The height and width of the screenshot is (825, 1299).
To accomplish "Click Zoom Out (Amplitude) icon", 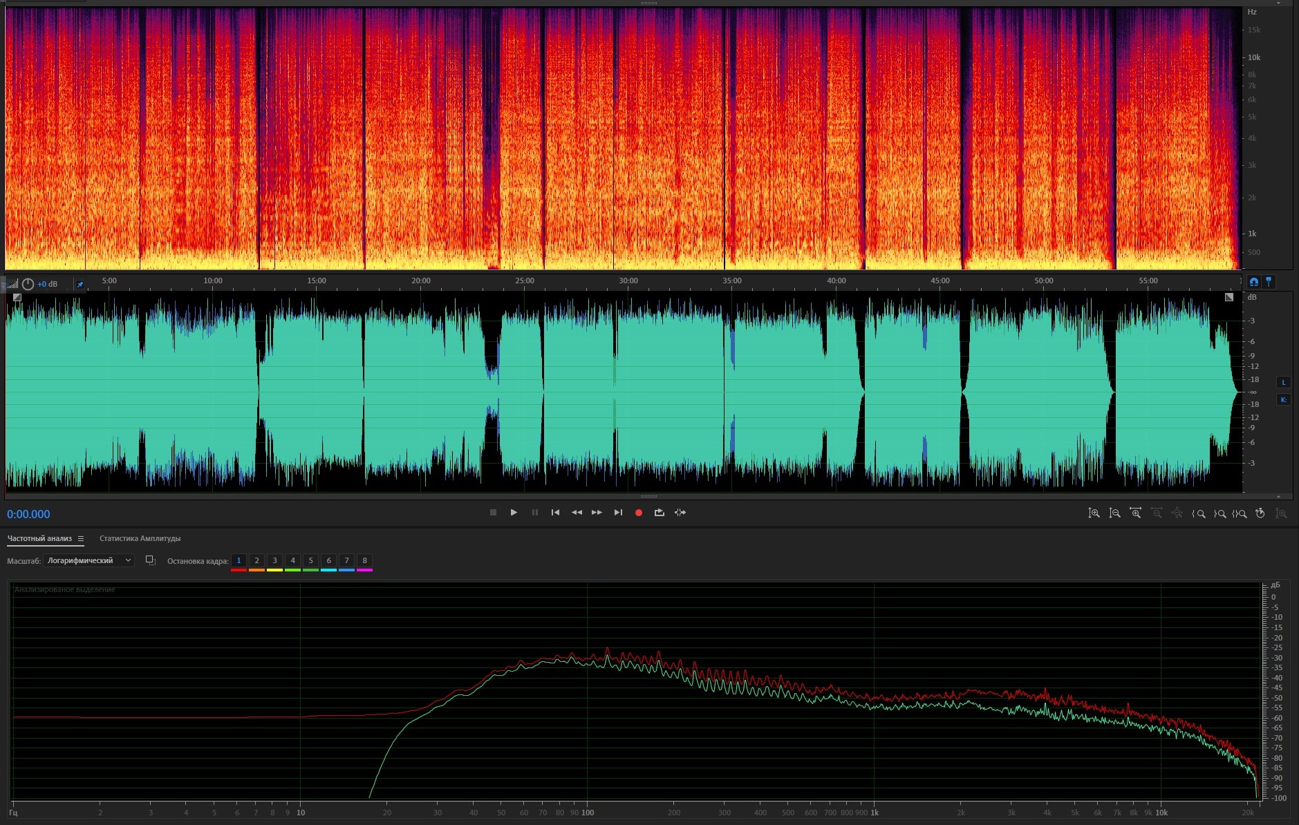I will click(1114, 513).
